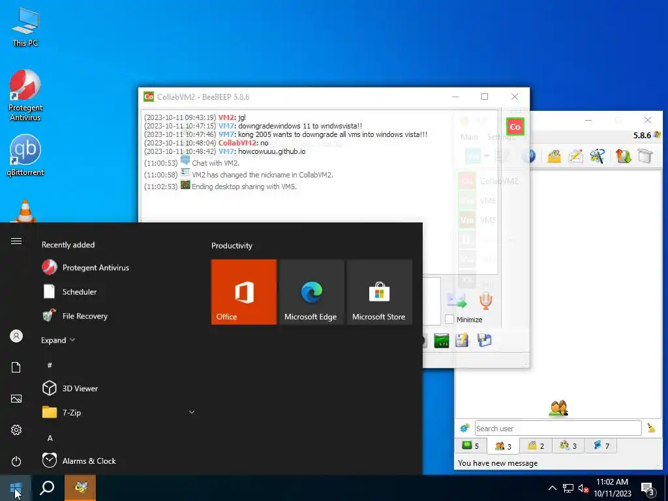Click the envelope with pencil icon in BeeBEEP toolbar
This screenshot has height=501, width=668.
[x=575, y=157]
